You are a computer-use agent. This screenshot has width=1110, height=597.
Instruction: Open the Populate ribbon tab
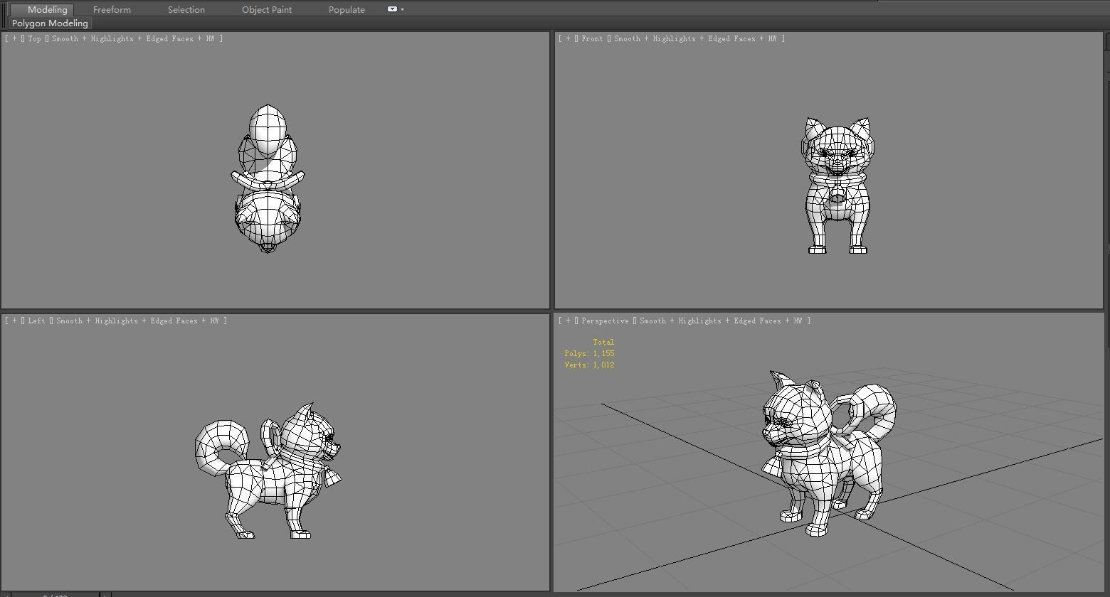click(x=347, y=9)
